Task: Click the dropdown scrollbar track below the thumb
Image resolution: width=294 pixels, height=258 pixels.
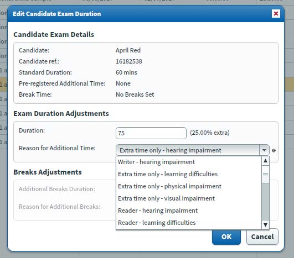Action: (265, 202)
